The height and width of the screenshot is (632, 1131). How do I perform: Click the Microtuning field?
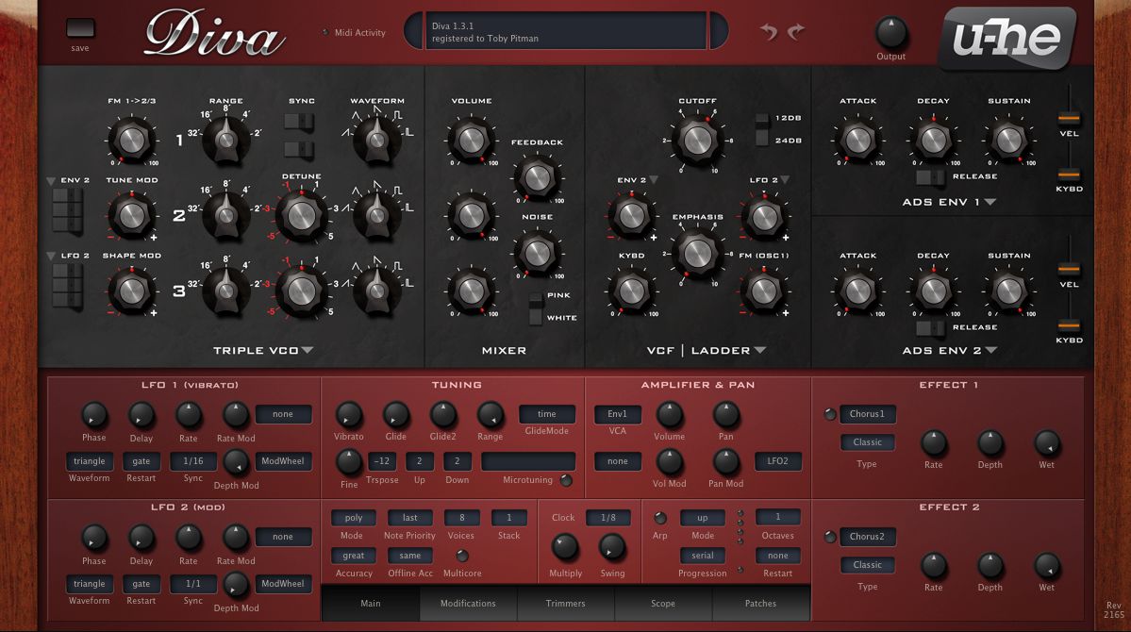[528, 461]
